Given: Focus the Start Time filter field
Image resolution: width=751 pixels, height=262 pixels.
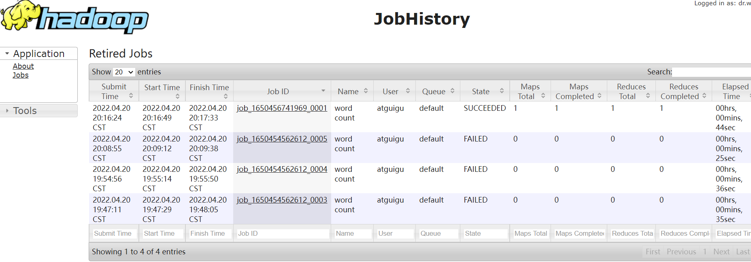Looking at the screenshot, I should pyautogui.click(x=162, y=234).
